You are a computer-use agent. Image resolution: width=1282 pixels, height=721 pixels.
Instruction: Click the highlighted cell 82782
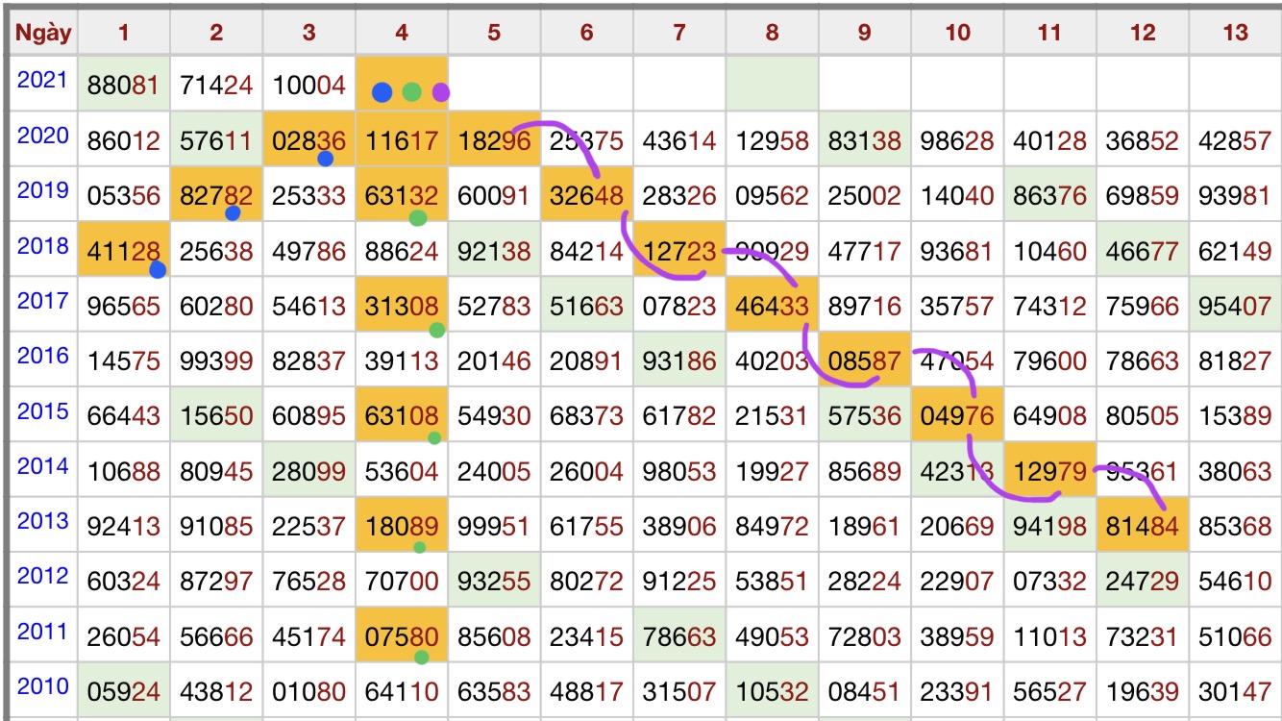(216, 195)
